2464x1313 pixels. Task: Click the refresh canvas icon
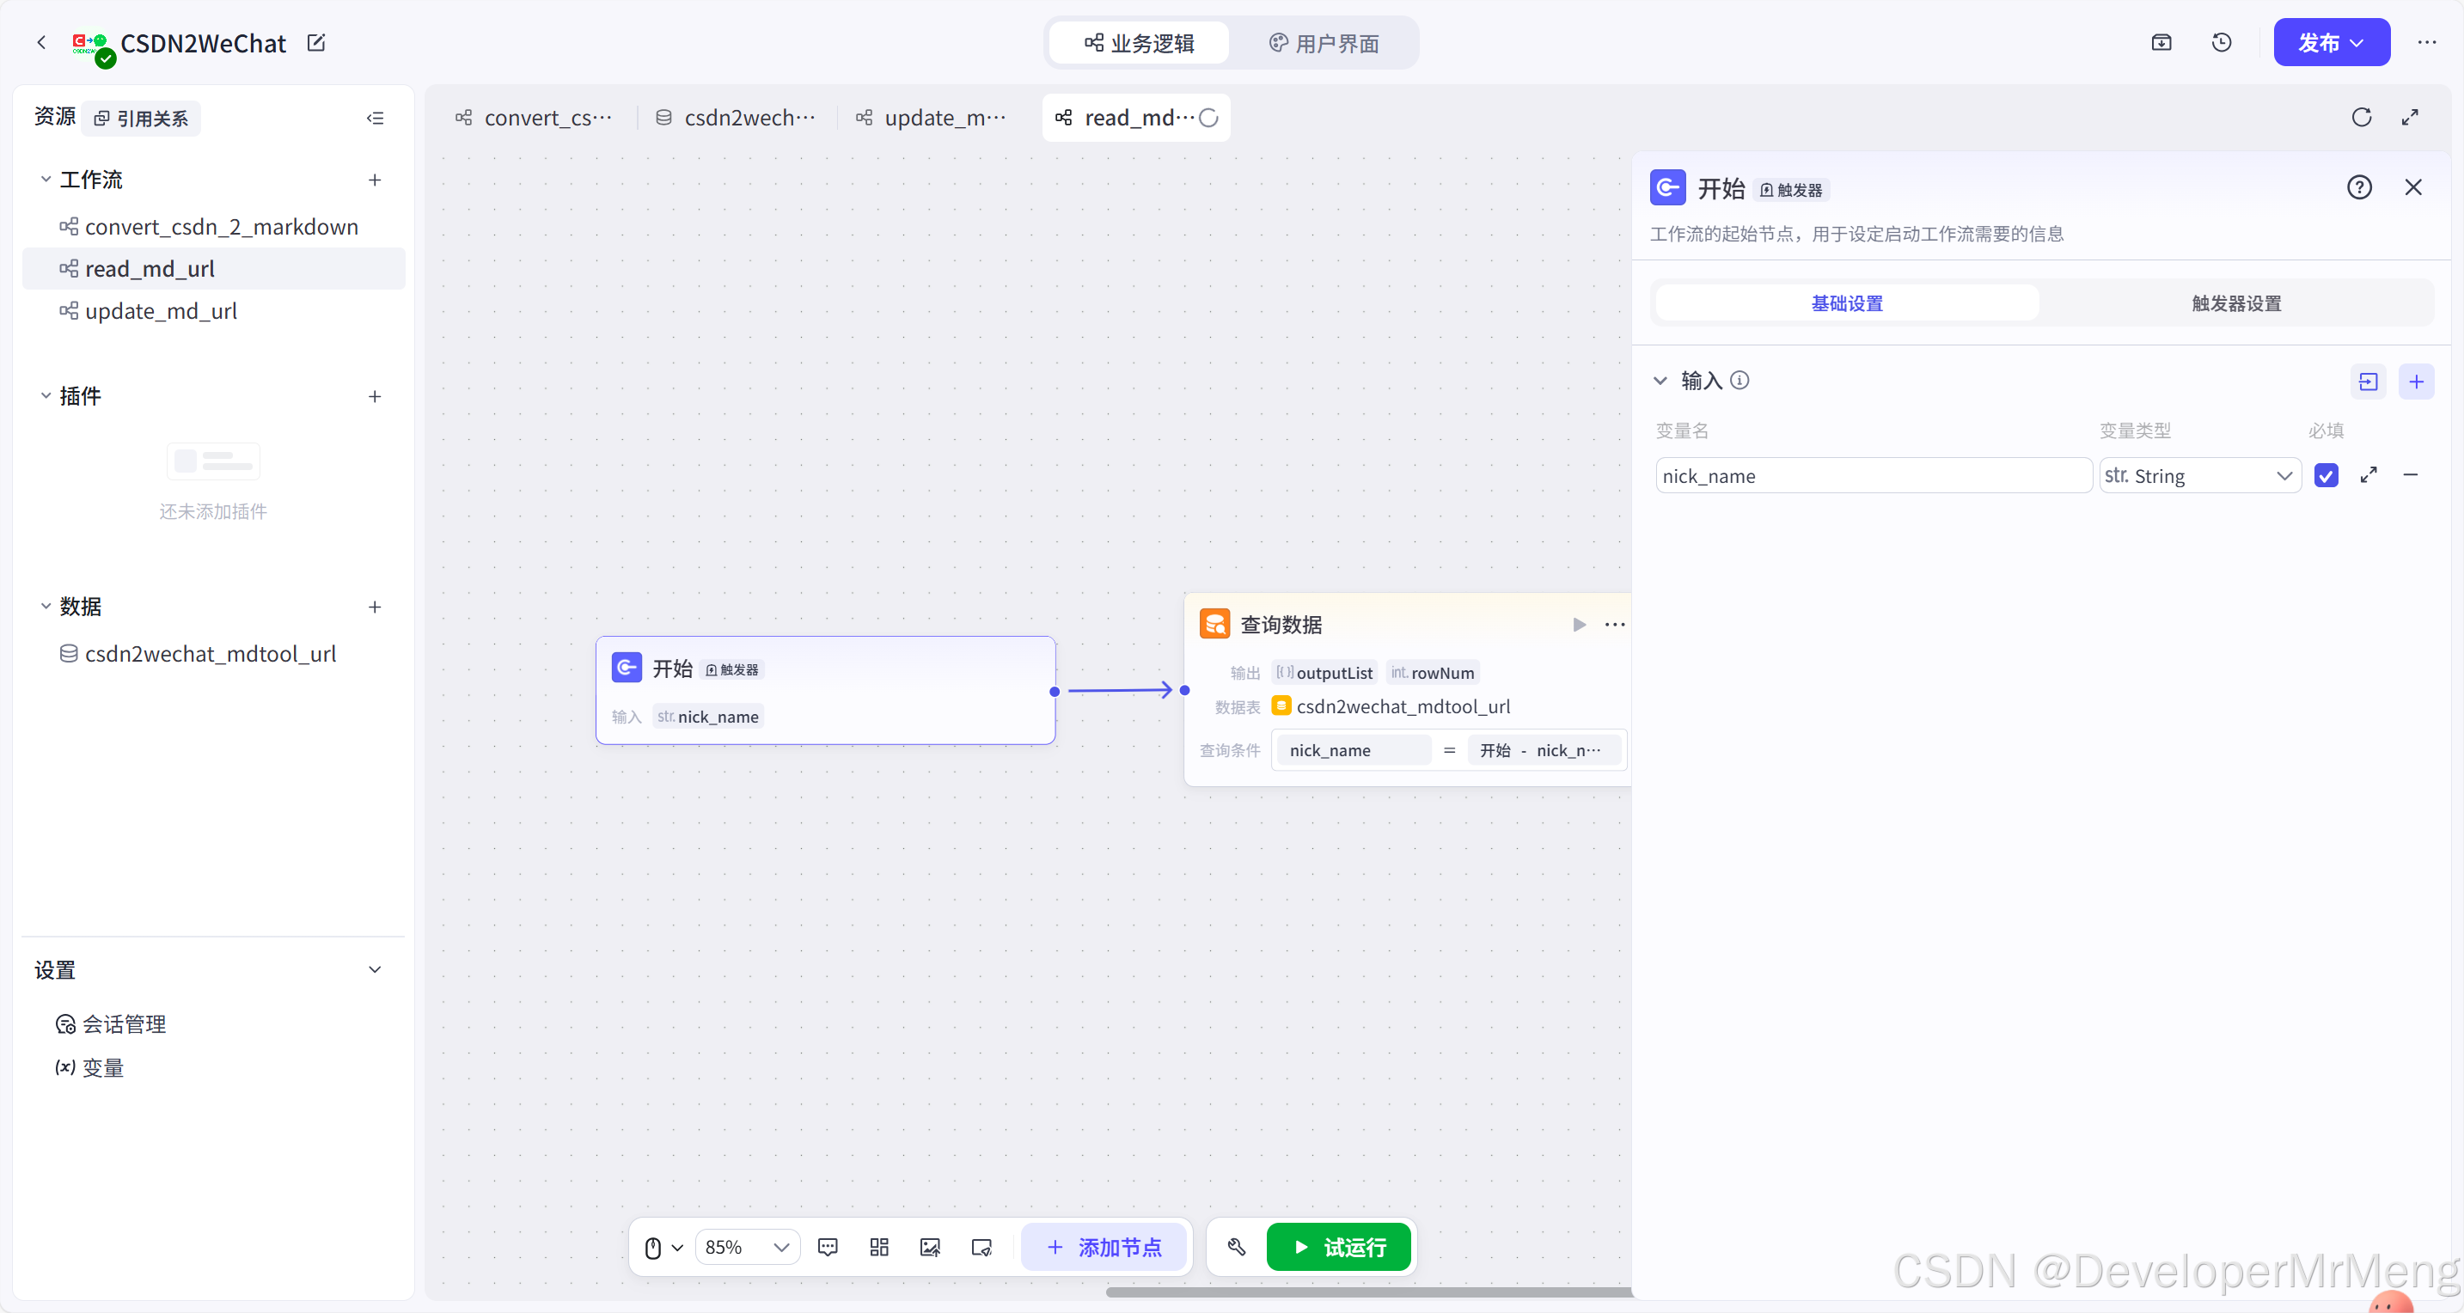click(2361, 117)
